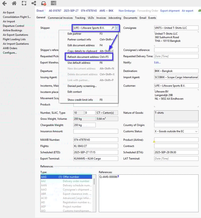Open the Jobcosting tab
The width and height of the screenshot is (201, 218).
coord(115,18)
